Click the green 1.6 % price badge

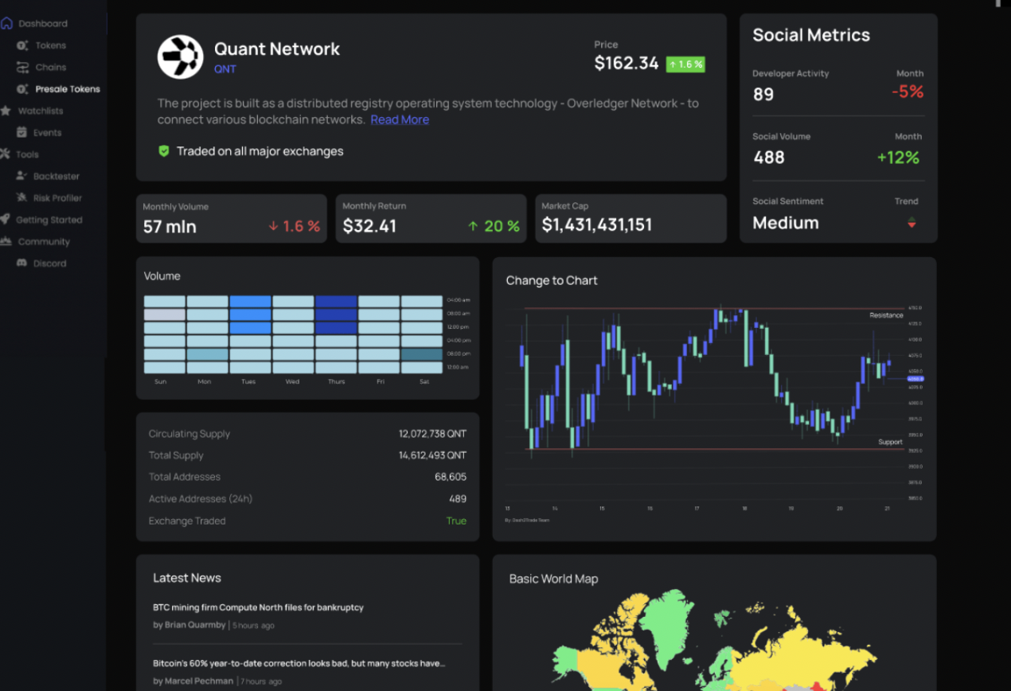tap(685, 64)
